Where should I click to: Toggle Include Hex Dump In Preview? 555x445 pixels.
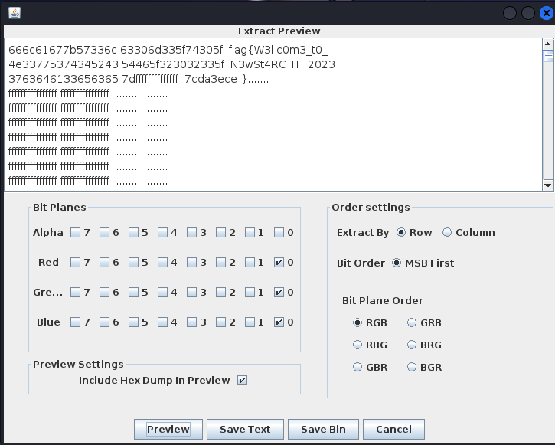(243, 381)
